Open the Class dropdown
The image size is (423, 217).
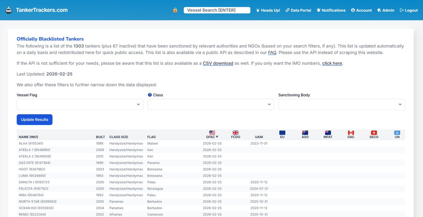[x=211, y=104]
